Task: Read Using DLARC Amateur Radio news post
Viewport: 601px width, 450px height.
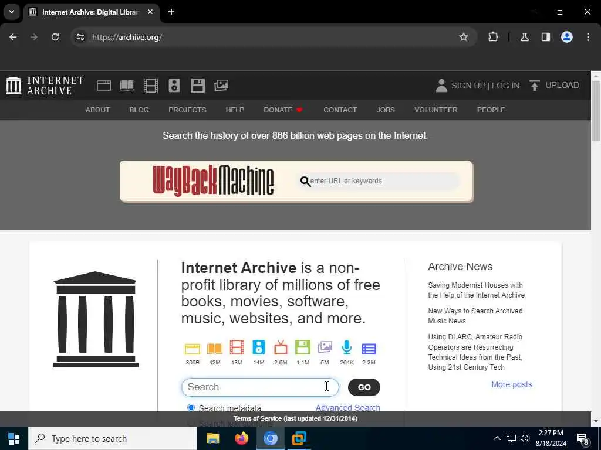Action: pos(475,352)
